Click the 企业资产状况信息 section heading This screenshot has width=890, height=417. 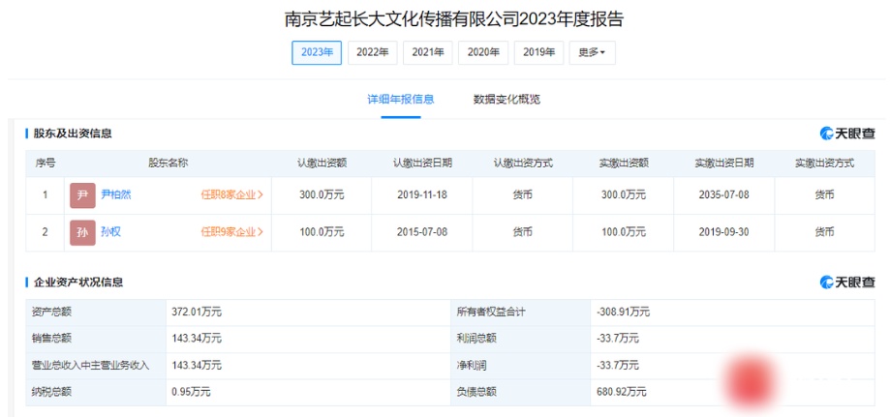77,282
